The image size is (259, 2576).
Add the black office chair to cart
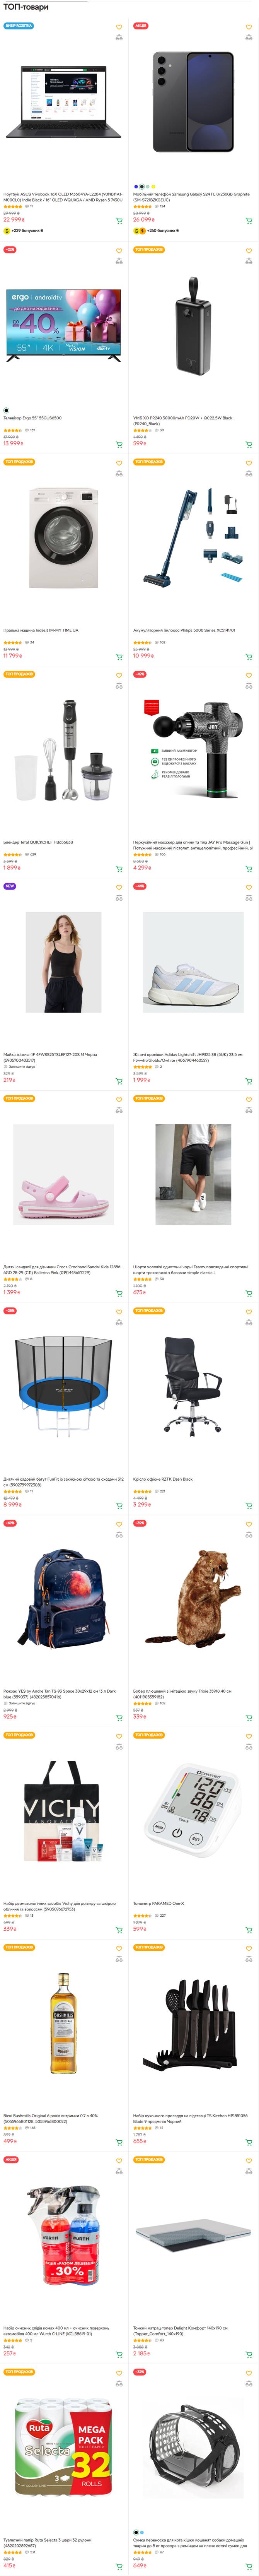click(249, 1504)
